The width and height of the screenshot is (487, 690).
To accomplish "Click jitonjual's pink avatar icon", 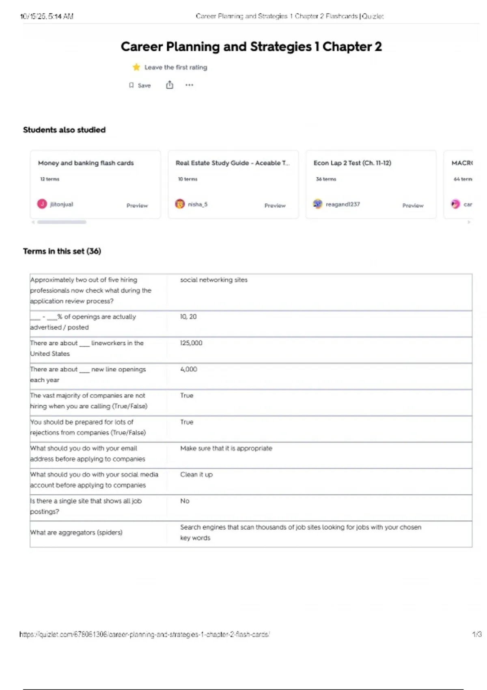I will click(42, 204).
